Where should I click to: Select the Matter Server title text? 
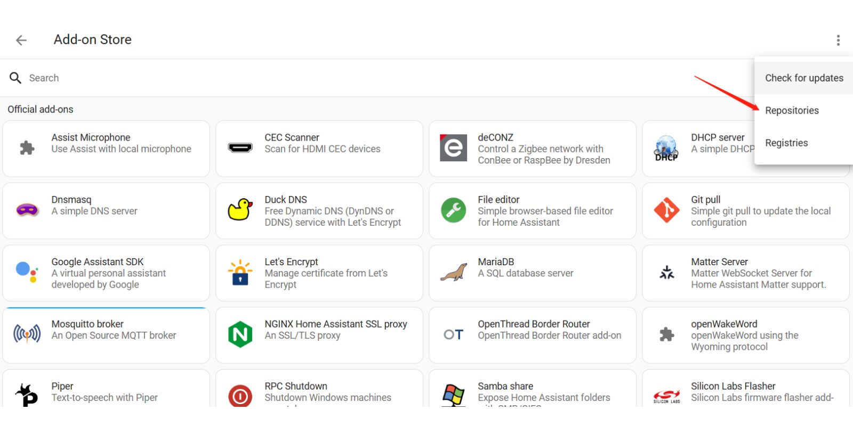719,262
